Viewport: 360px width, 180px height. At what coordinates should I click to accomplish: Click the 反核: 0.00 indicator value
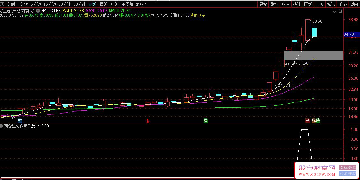coord(40,126)
